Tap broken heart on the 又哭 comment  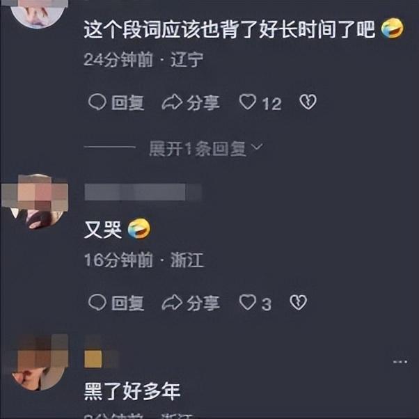[299, 302]
